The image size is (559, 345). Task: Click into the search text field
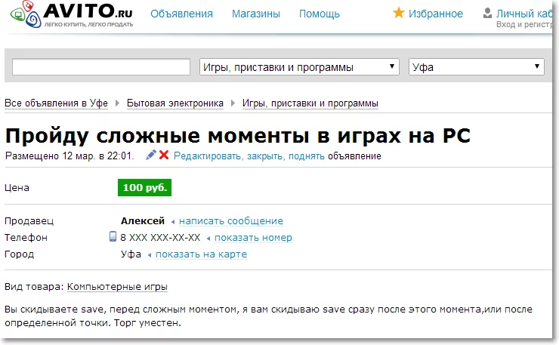[x=101, y=67]
